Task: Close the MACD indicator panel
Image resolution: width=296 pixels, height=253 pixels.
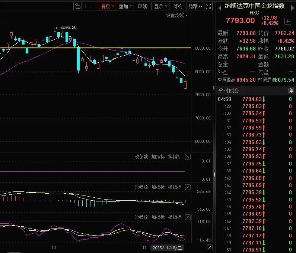Action: [188, 187]
